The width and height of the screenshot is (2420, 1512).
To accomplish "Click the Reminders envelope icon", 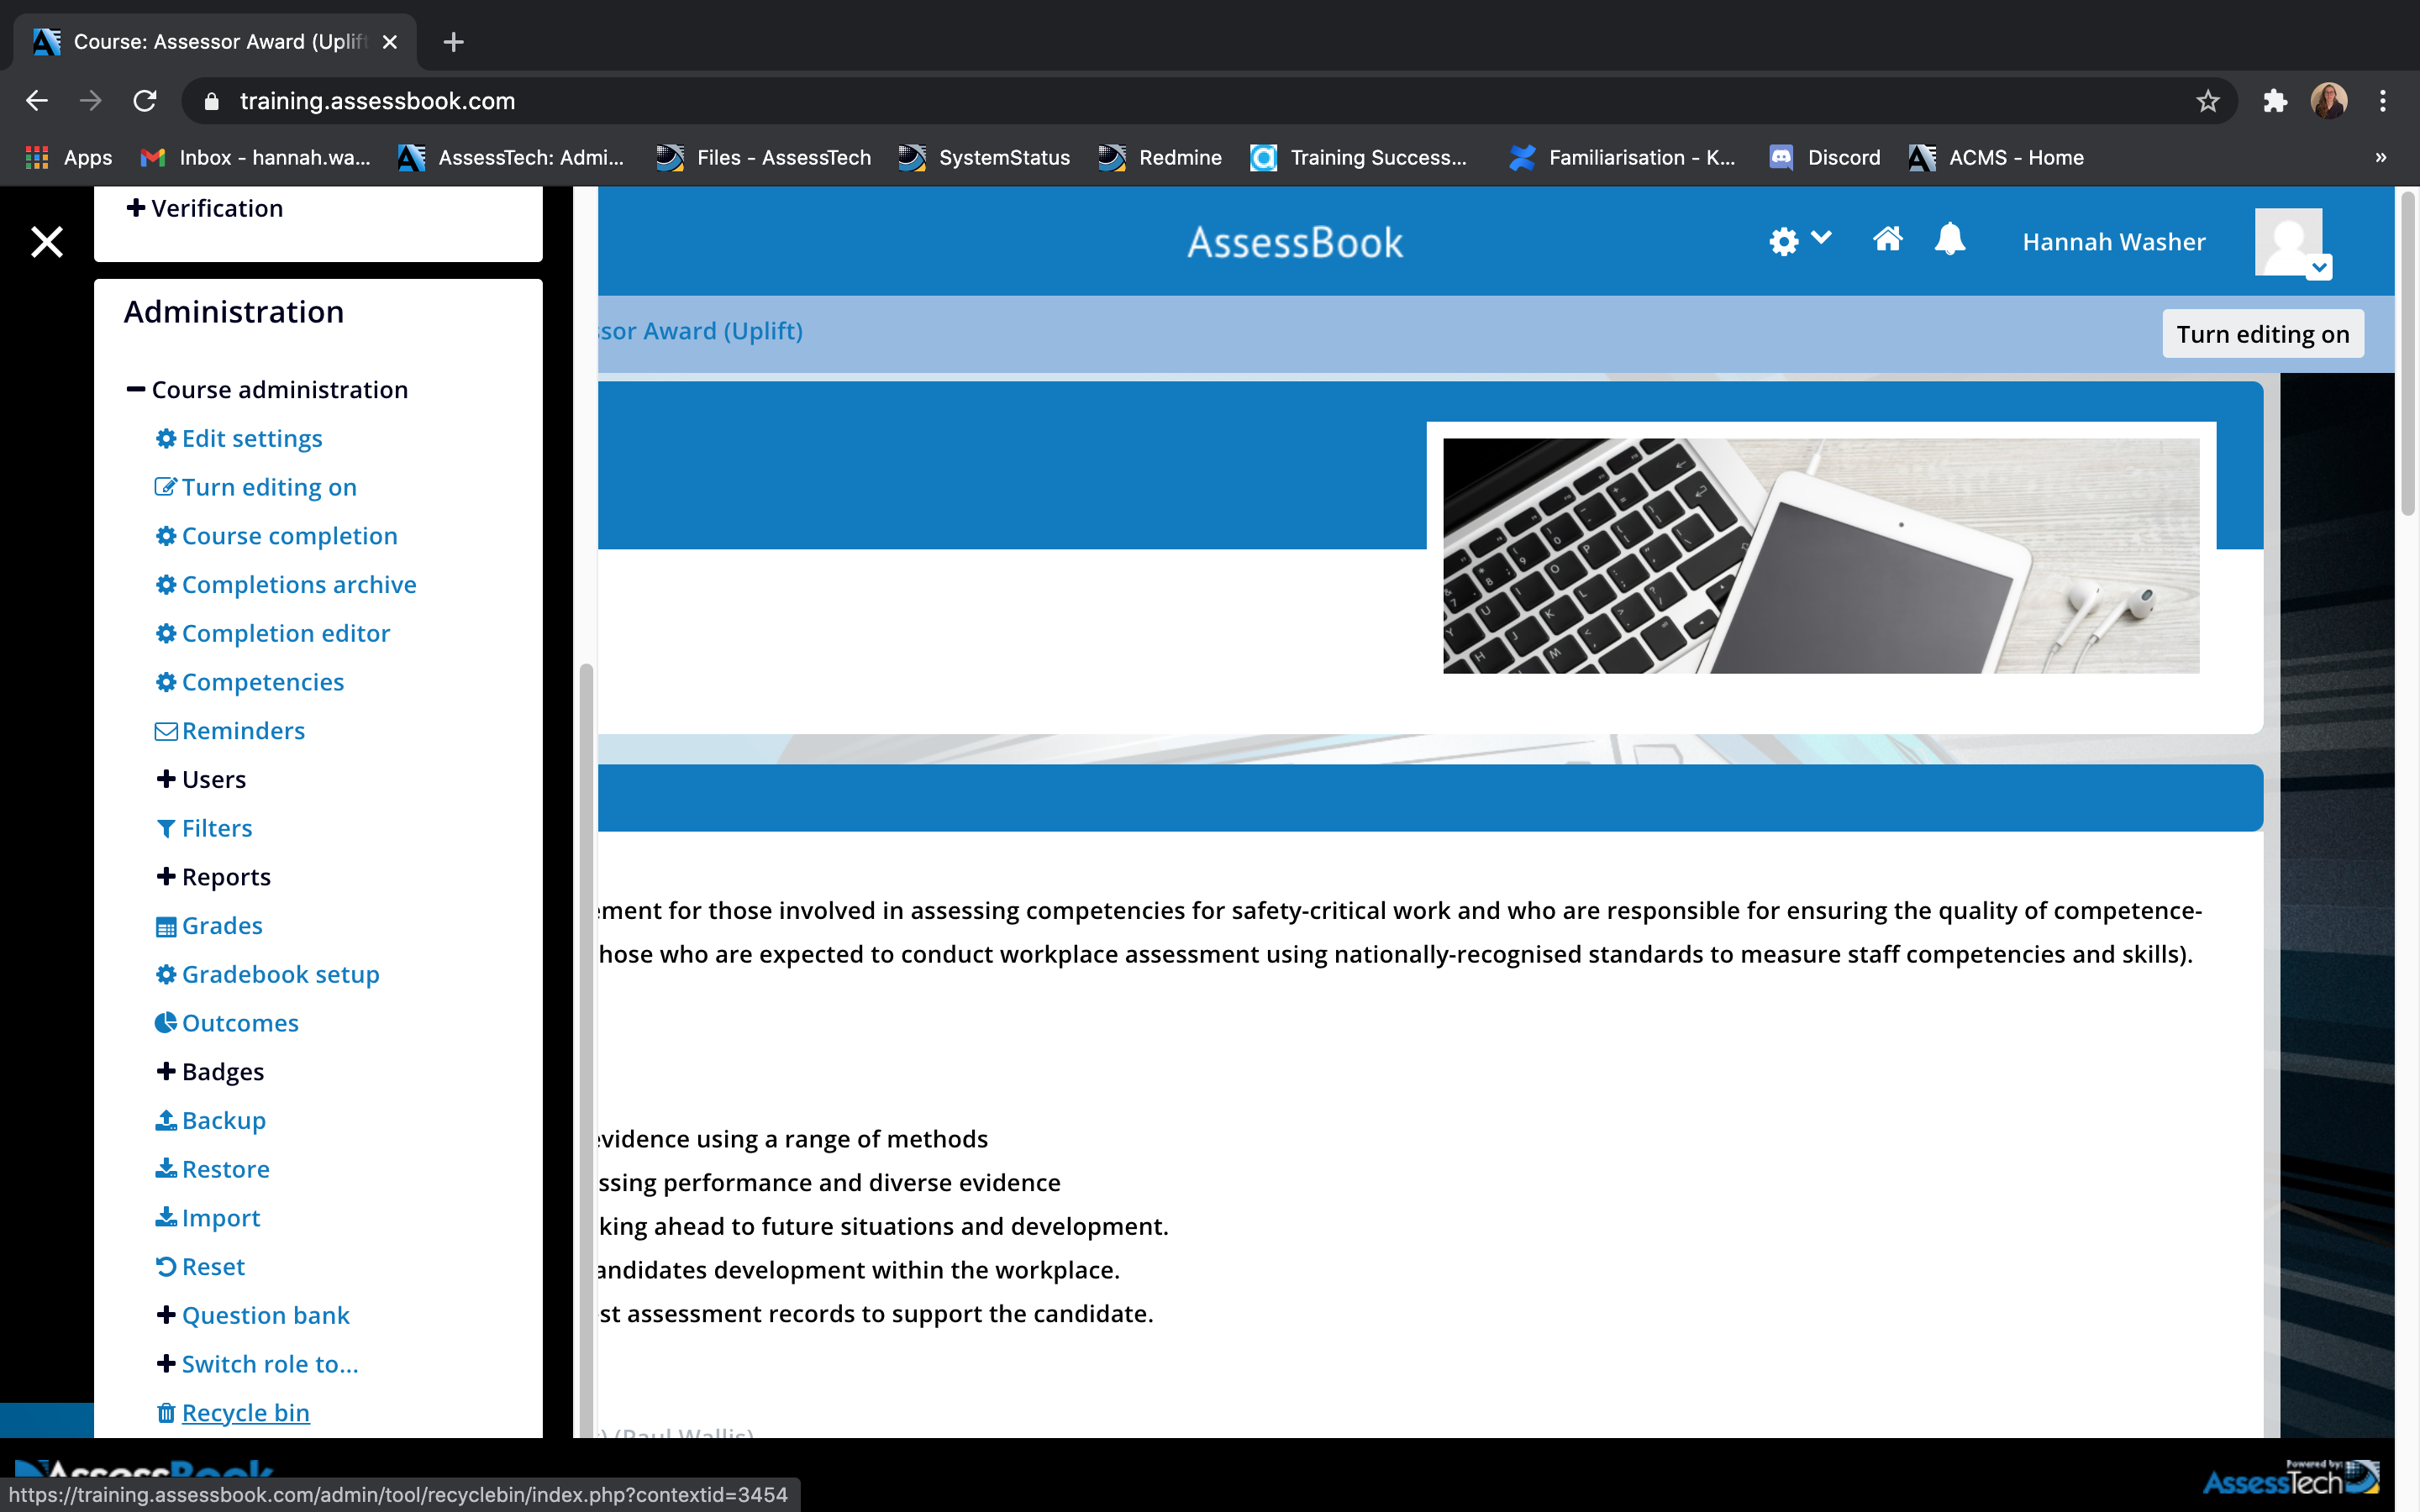I will click(x=166, y=731).
